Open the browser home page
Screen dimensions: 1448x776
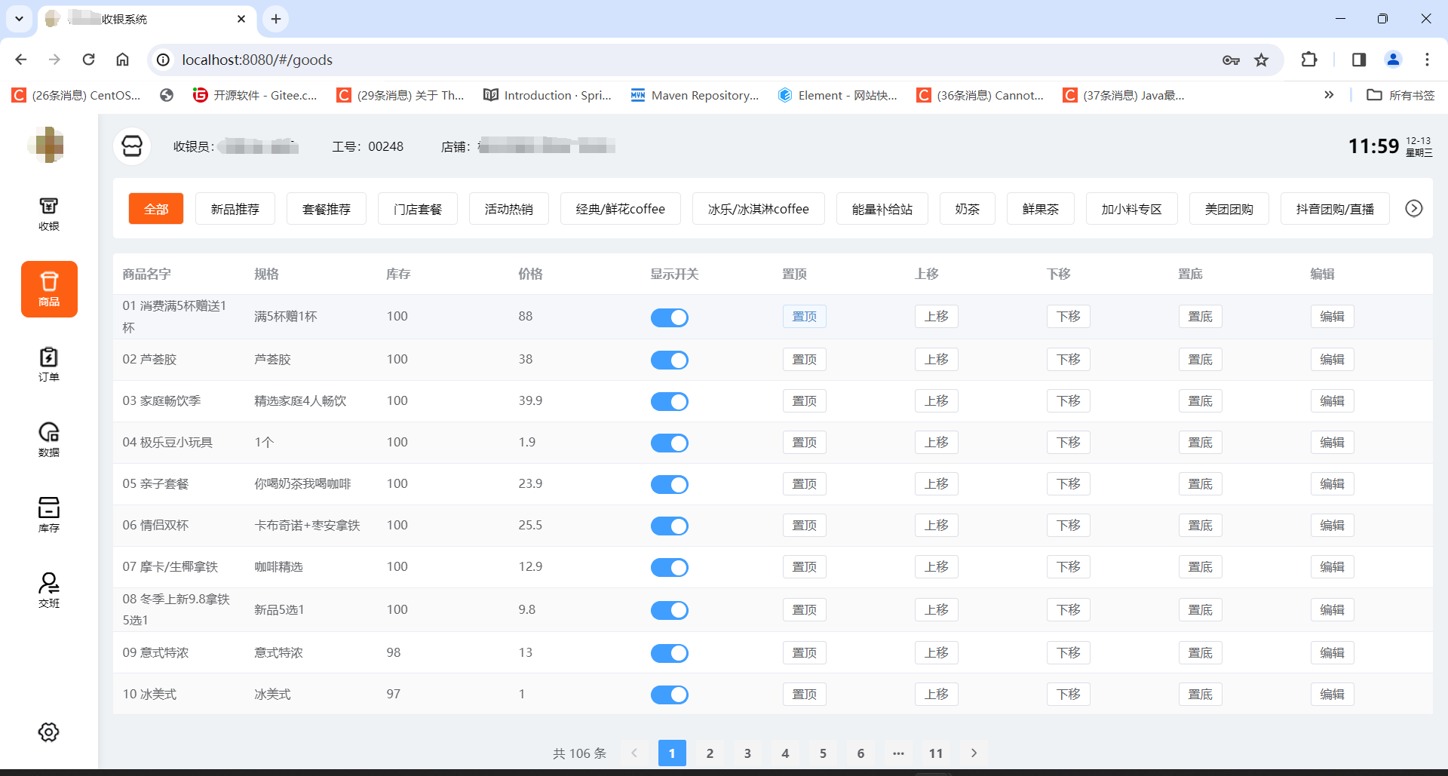pos(122,60)
